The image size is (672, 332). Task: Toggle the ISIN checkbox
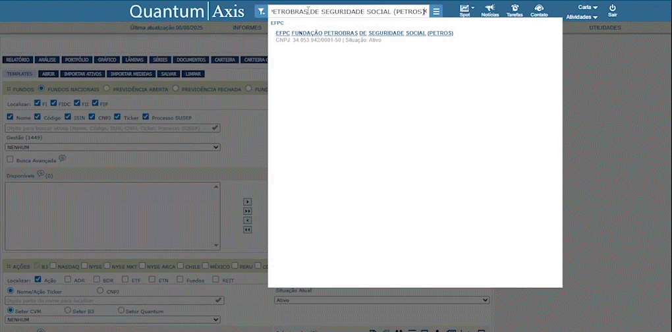click(68, 117)
